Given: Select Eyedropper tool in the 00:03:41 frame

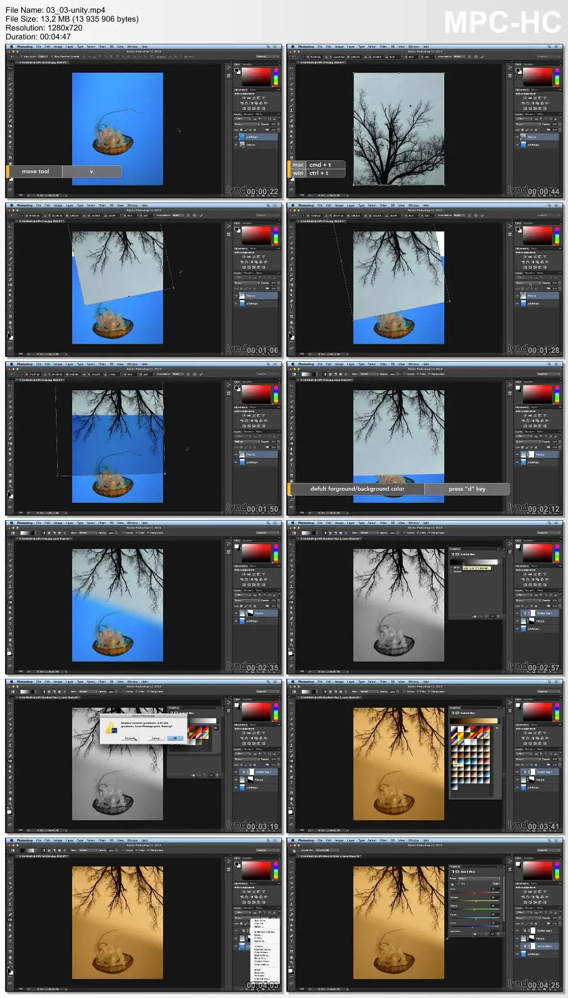Looking at the screenshot, I should pos(291,729).
